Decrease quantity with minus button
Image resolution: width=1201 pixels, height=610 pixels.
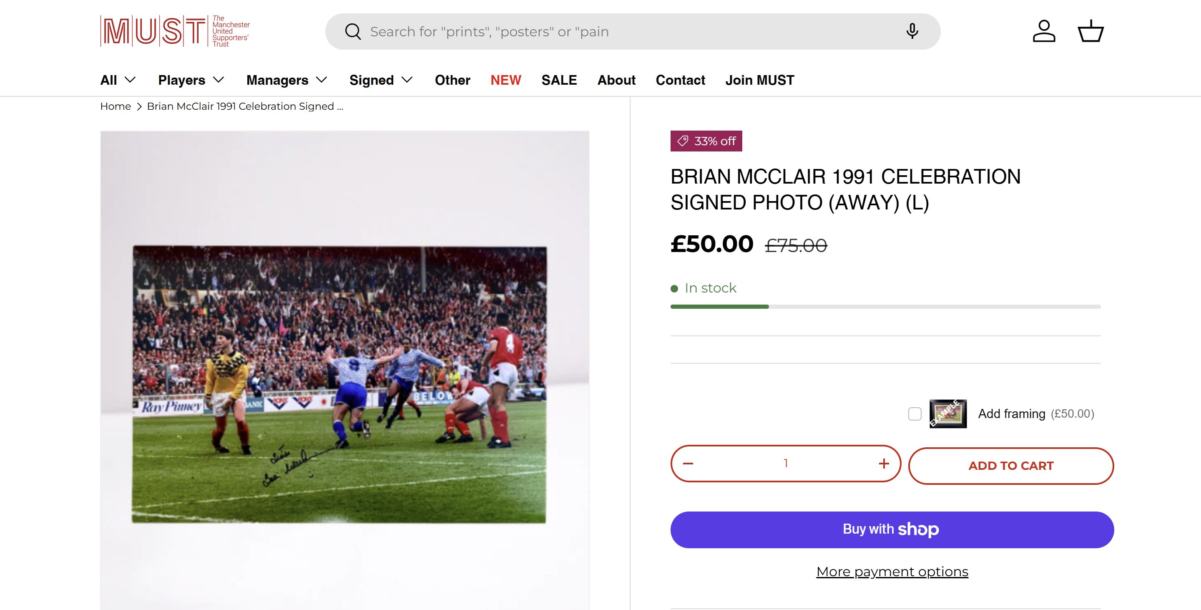tap(688, 464)
